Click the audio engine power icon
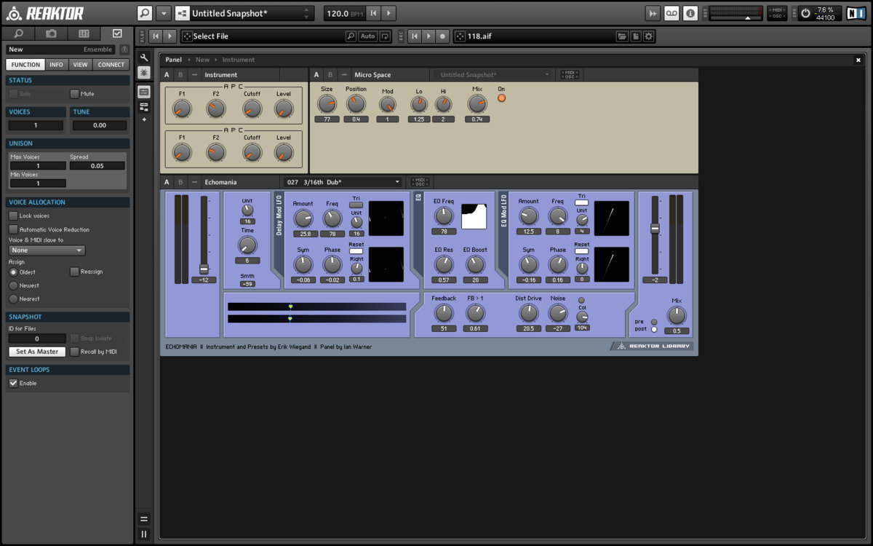 [x=805, y=13]
